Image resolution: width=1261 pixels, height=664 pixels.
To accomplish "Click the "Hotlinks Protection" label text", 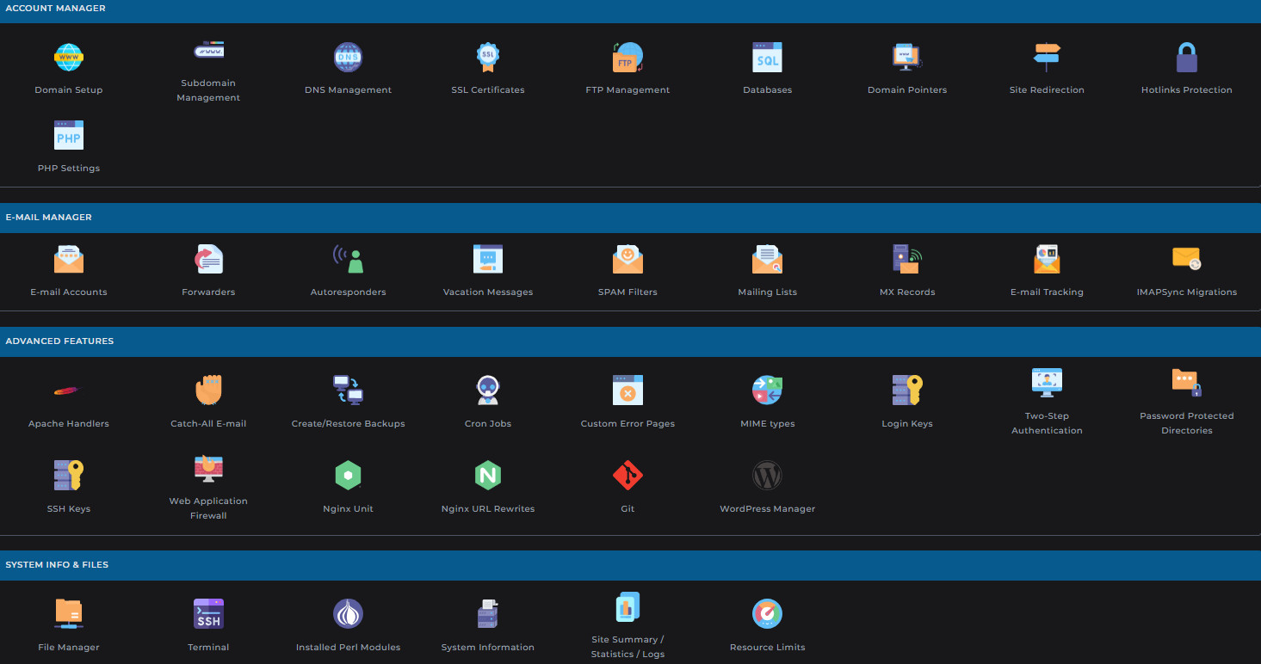I will click(1187, 90).
